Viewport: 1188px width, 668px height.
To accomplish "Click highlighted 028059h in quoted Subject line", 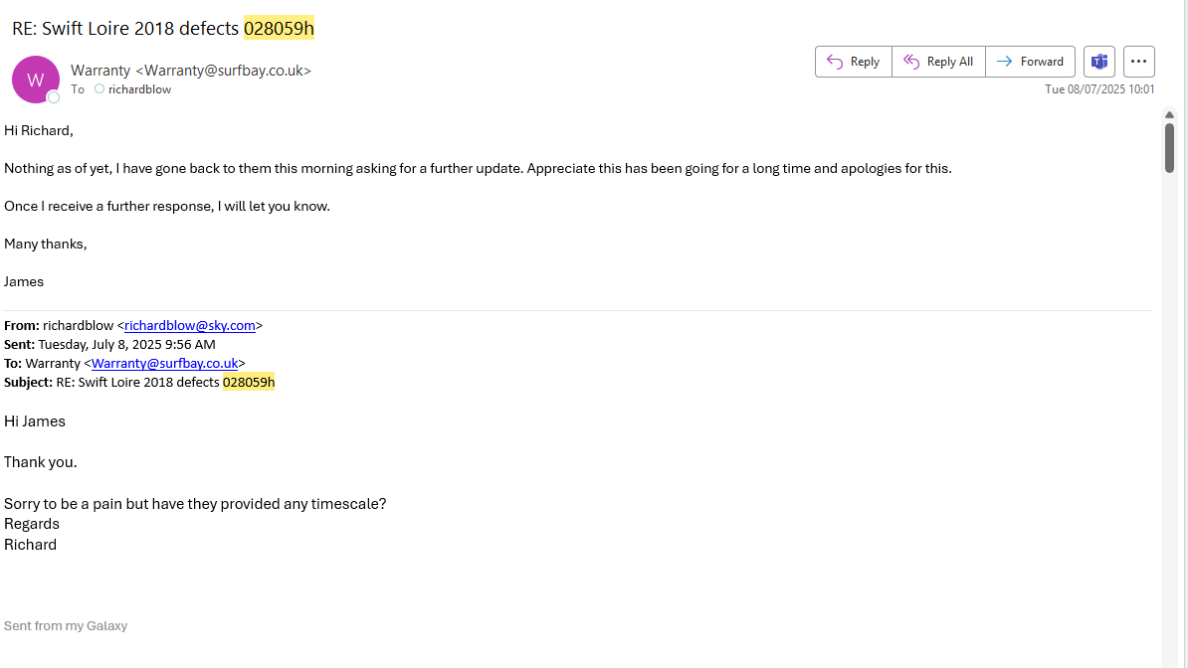I will [x=249, y=382].
